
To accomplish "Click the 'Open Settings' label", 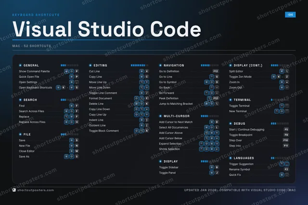I will 28,82.
